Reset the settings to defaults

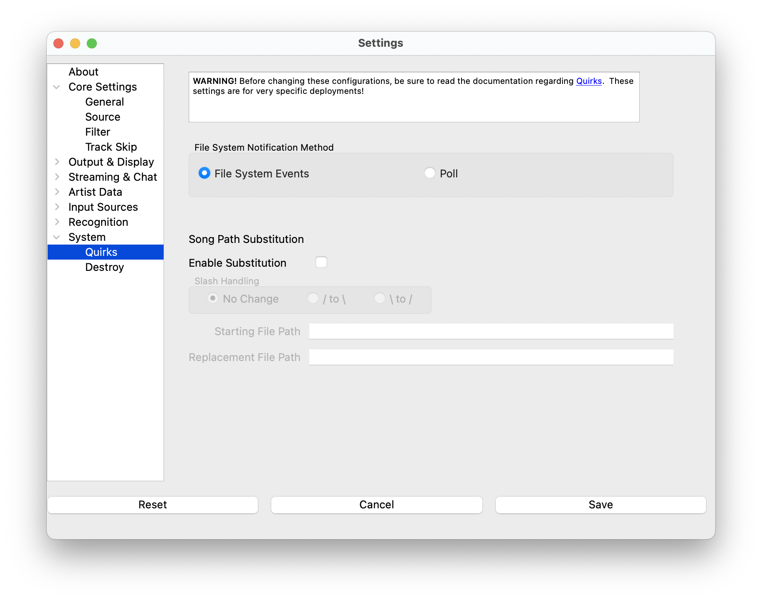(153, 505)
